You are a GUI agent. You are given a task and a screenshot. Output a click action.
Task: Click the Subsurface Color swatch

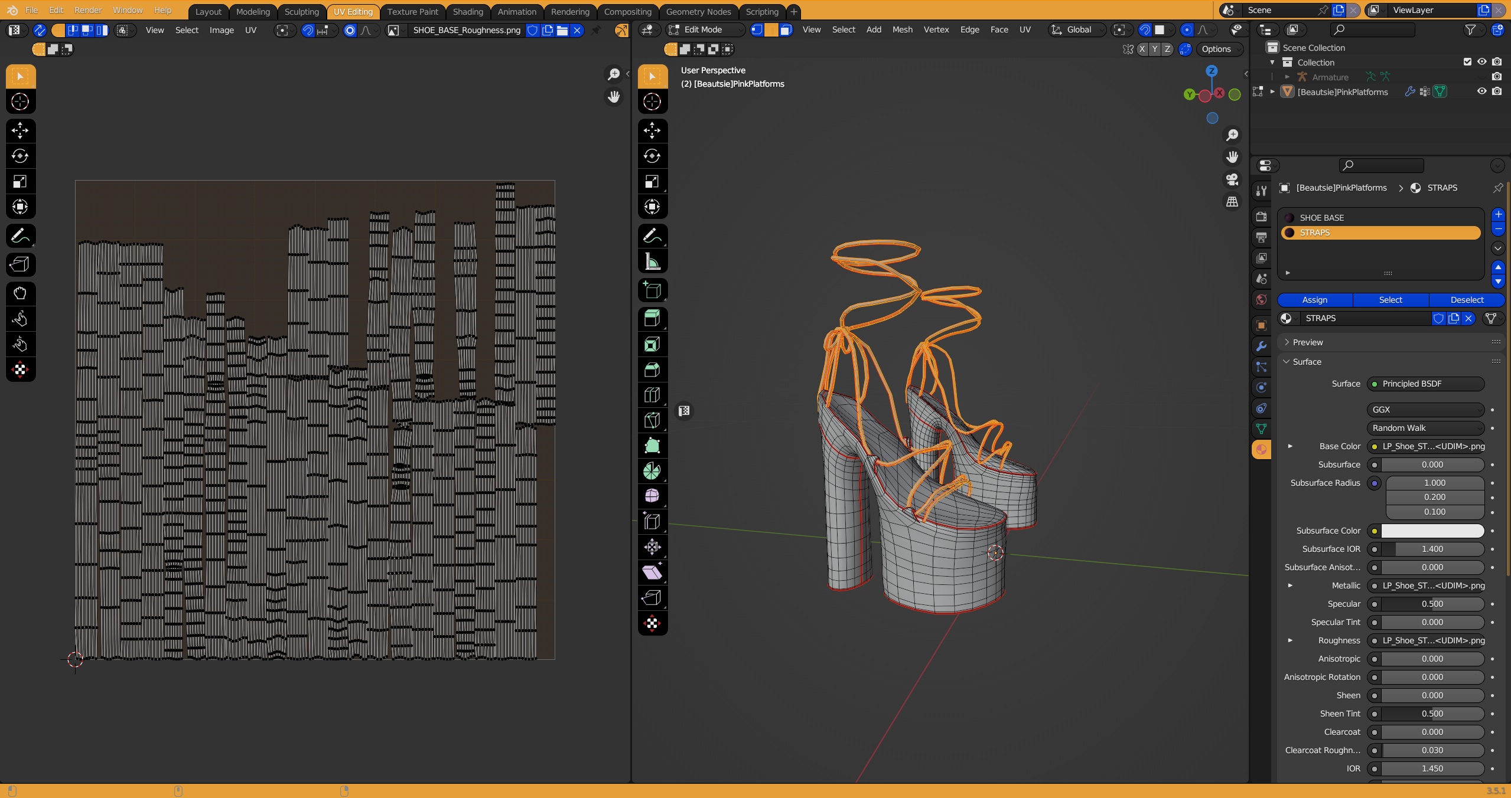pos(1432,531)
